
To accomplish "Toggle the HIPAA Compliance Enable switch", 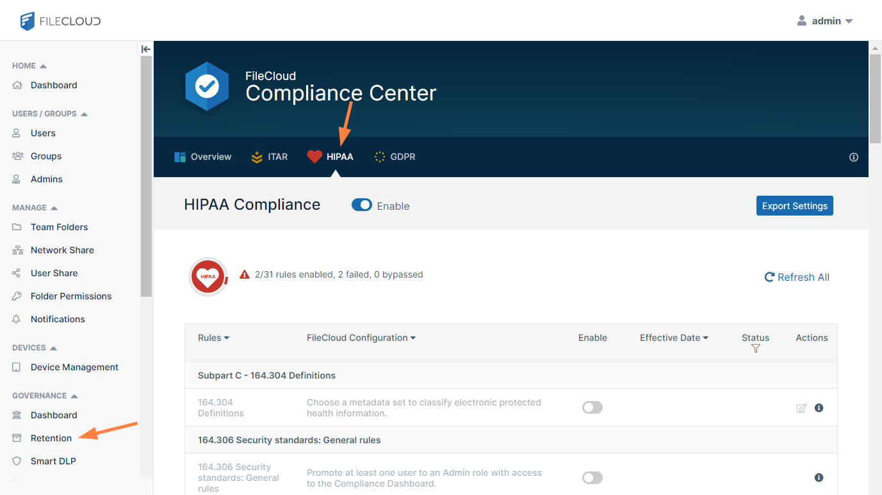I will [362, 205].
